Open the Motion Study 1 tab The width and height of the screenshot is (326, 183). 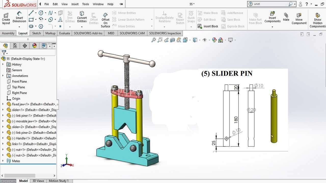[59, 181]
